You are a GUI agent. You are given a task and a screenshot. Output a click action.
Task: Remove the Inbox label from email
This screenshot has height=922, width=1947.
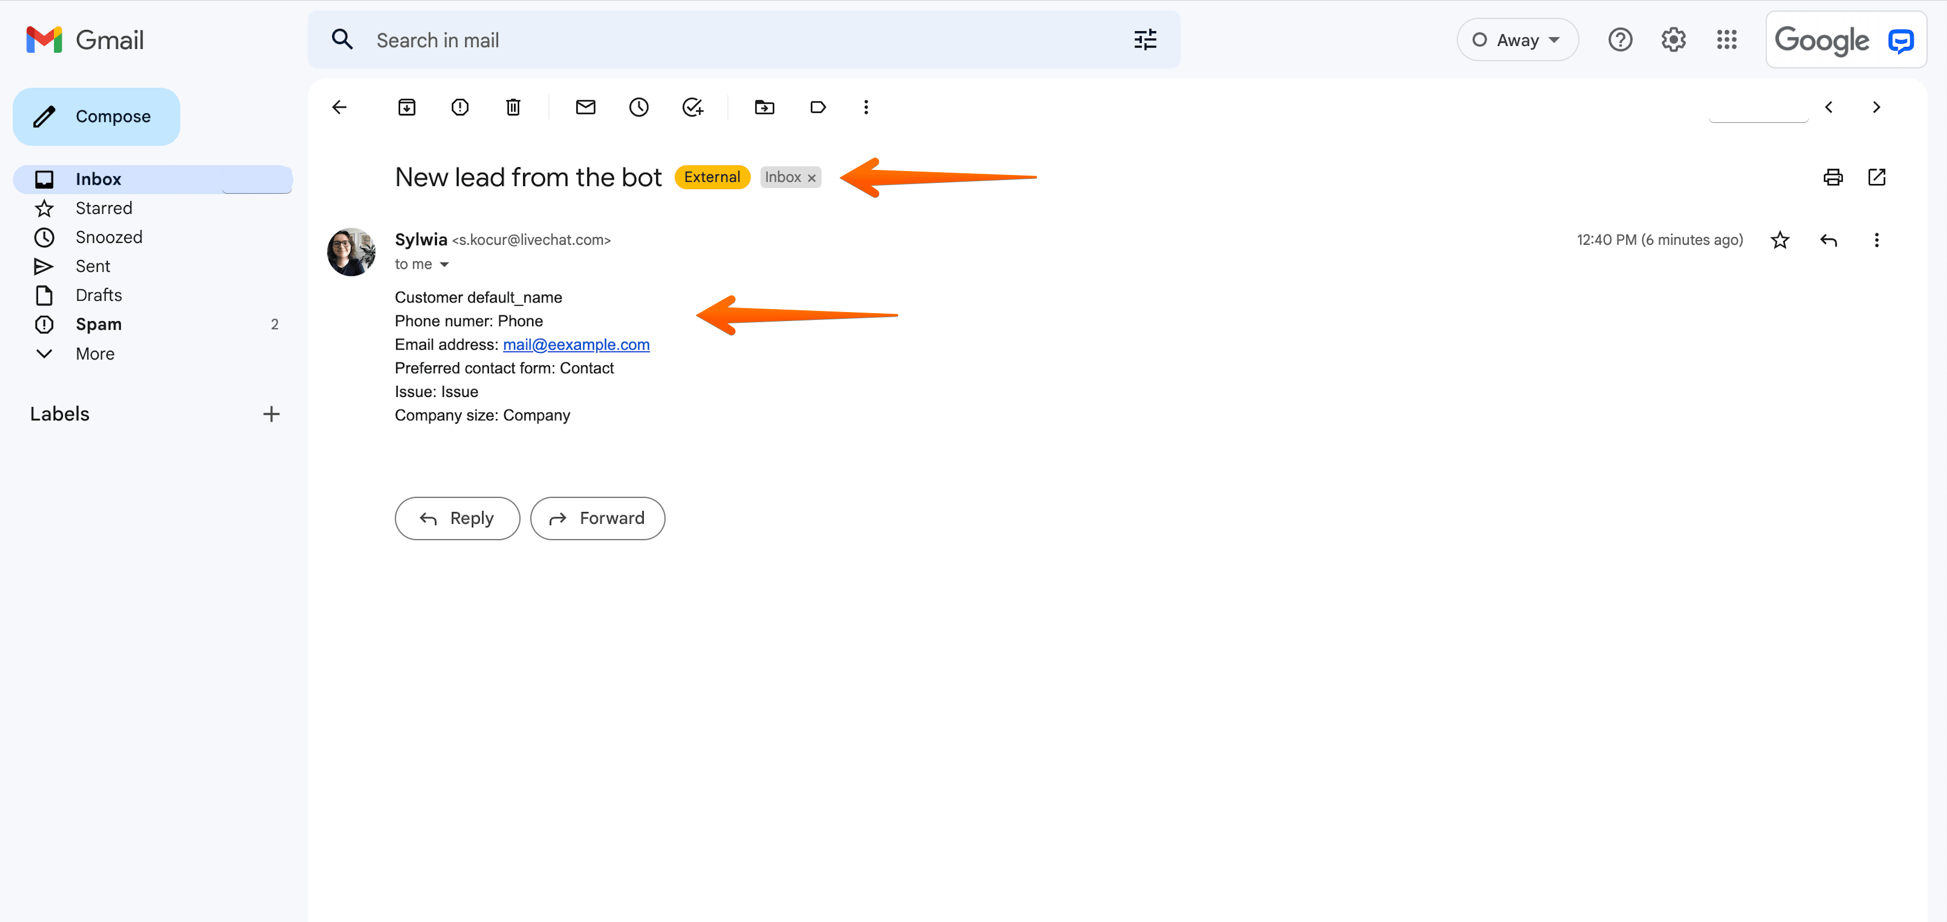click(812, 178)
